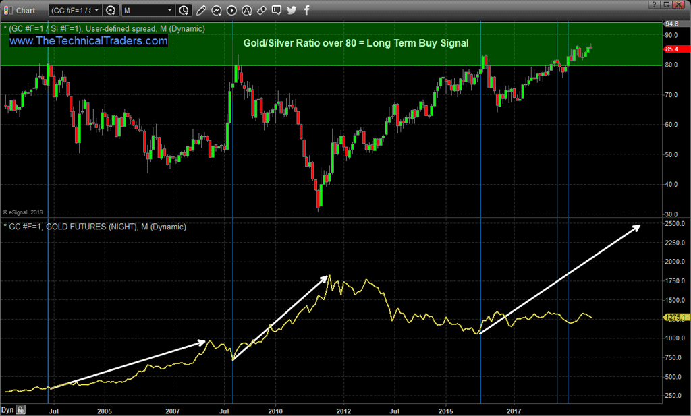The height and width of the screenshot is (416, 691).
Task: Open the M interval dropdown
Action: point(147,10)
